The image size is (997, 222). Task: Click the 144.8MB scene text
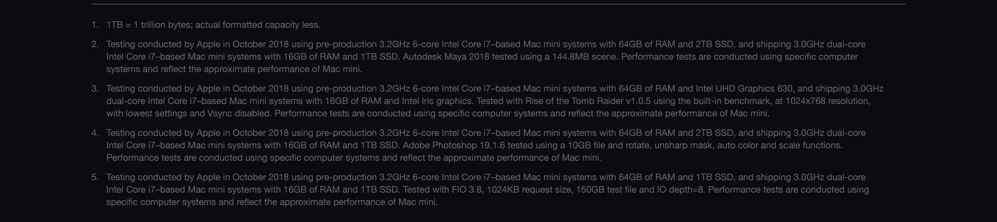(584, 57)
